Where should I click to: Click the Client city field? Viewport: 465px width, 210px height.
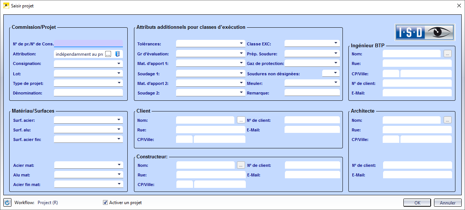[220, 139]
